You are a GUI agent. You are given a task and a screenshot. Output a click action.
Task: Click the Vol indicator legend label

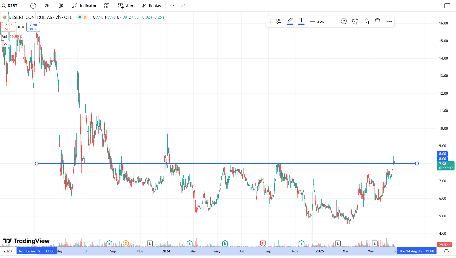click(x=4, y=37)
